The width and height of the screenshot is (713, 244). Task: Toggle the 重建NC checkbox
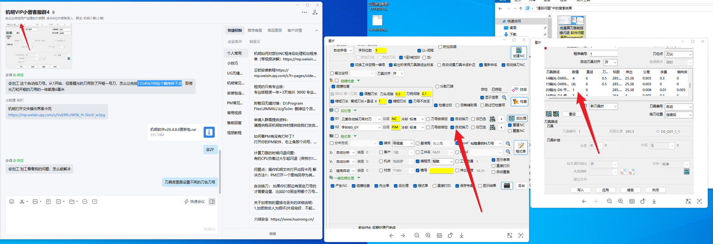[510, 125]
